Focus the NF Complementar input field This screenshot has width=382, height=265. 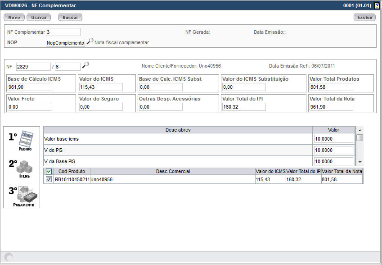click(x=63, y=32)
